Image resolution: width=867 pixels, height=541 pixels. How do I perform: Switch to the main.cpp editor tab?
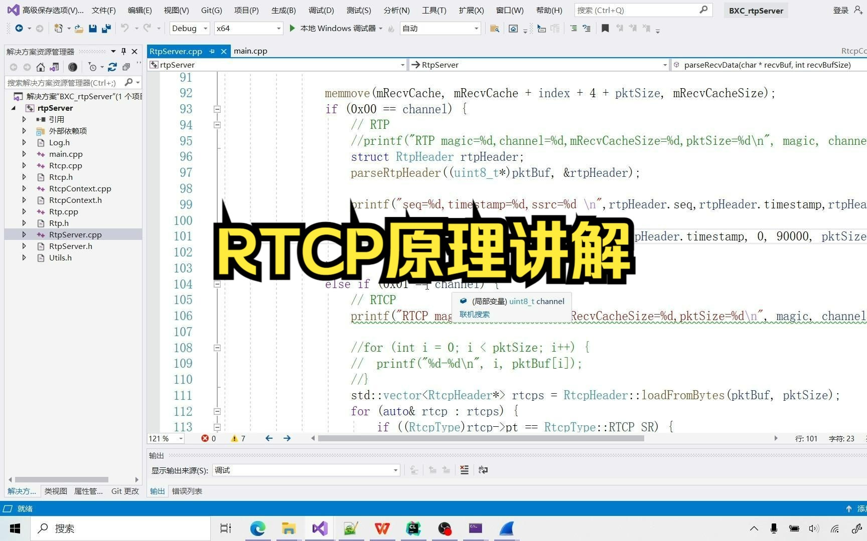tap(250, 51)
